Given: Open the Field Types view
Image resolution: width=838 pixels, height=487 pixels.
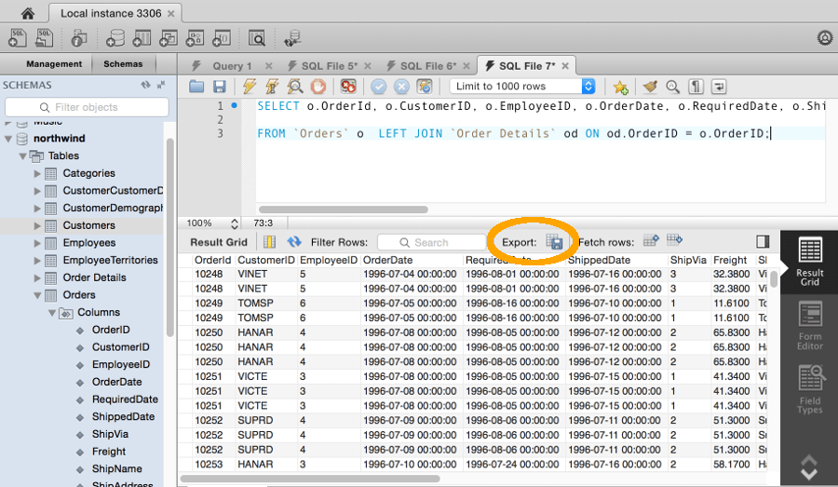Looking at the screenshot, I should tap(810, 390).
